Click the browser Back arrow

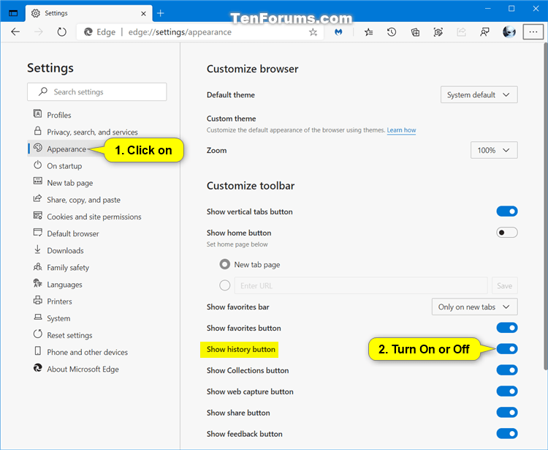click(x=15, y=32)
